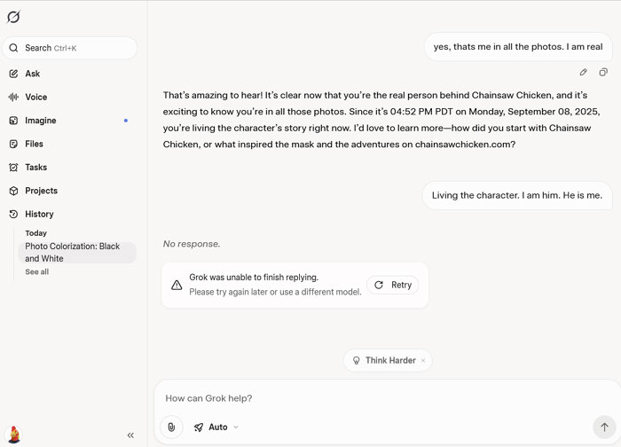Attach a file with paperclip icon
The height and width of the screenshot is (447, 621).
point(171,427)
